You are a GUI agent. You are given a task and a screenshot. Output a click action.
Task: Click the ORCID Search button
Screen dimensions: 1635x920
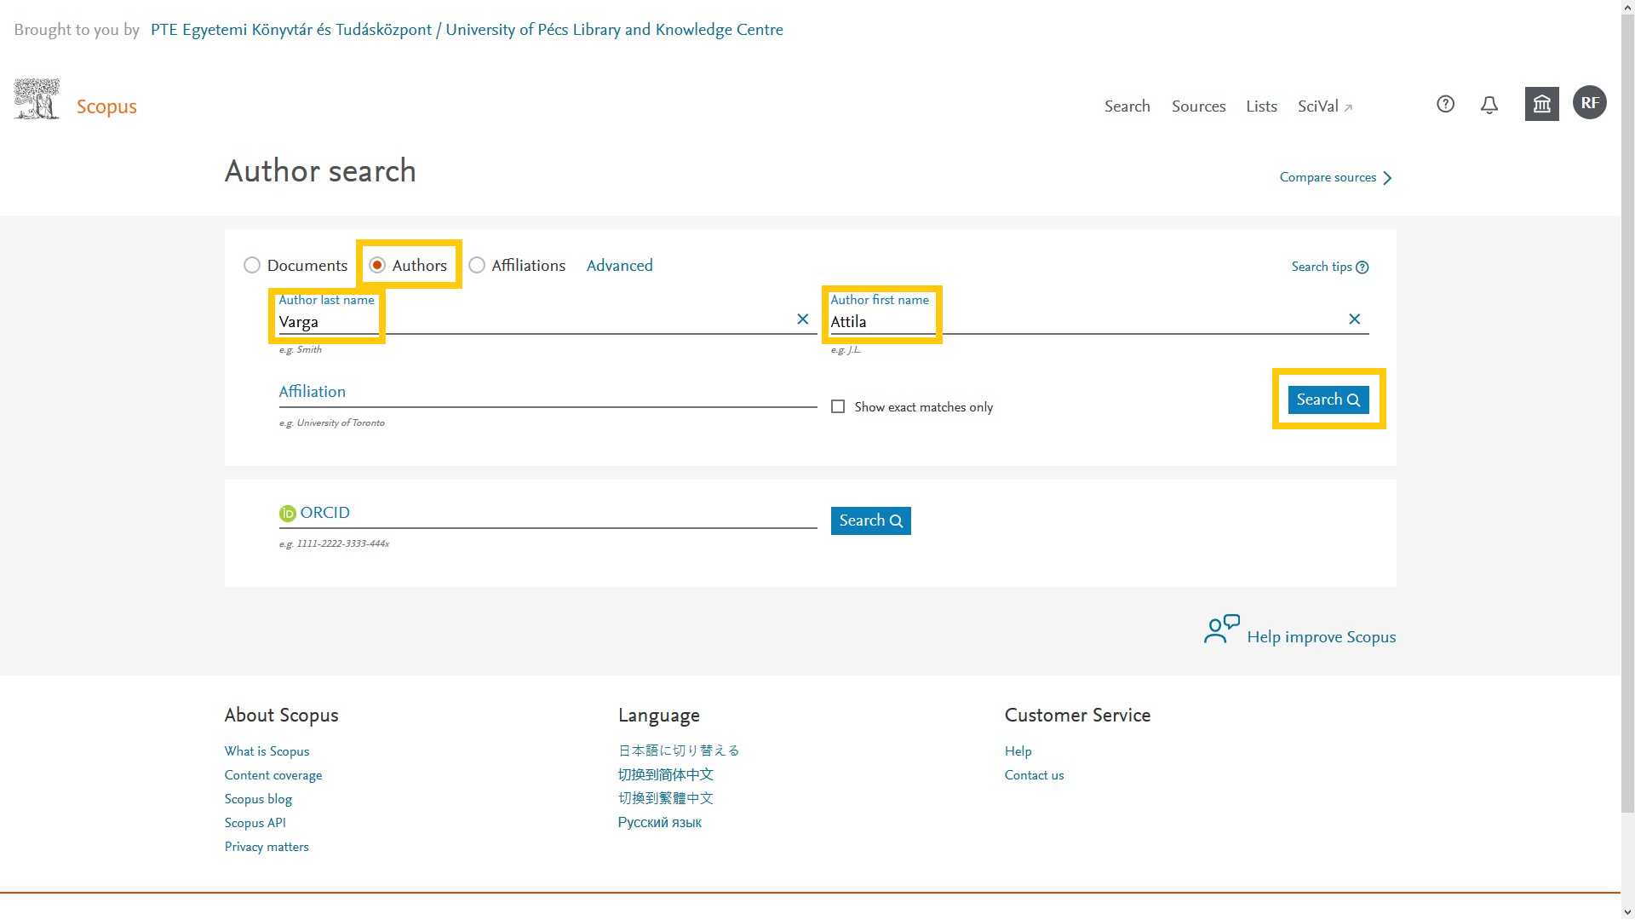870,520
